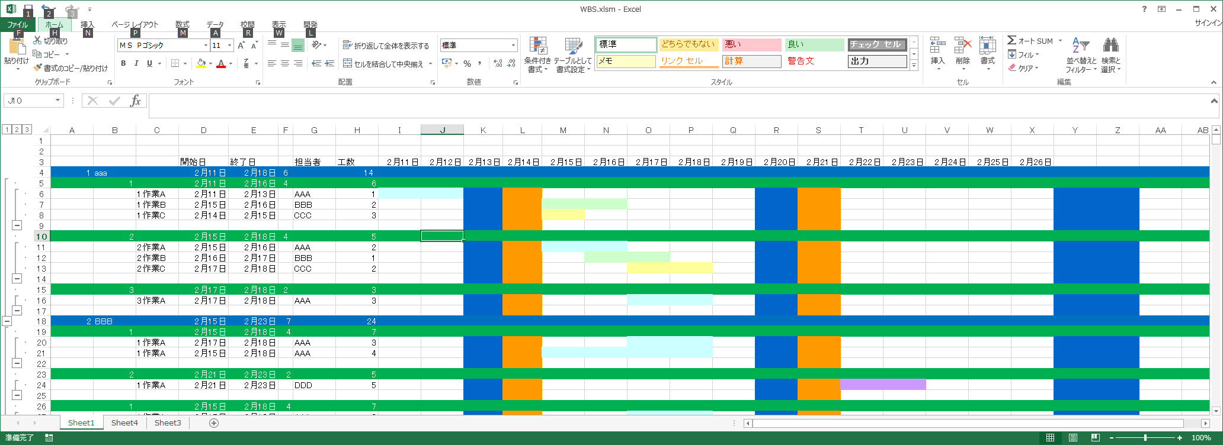This screenshot has height=445, width=1223.
Task: Apply percent style with % icon
Action: [x=468, y=63]
